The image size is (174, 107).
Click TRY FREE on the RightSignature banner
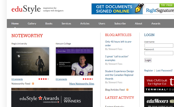167,5
